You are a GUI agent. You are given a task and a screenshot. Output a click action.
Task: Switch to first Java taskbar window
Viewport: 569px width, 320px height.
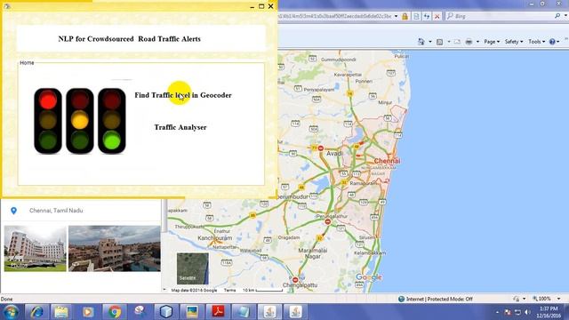tap(269, 312)
